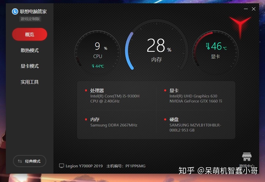Image resolution: width=265 pixels, height=182 pixels.
Task: Click the Legion Y7000P 2019 model name
Action: 84,166
